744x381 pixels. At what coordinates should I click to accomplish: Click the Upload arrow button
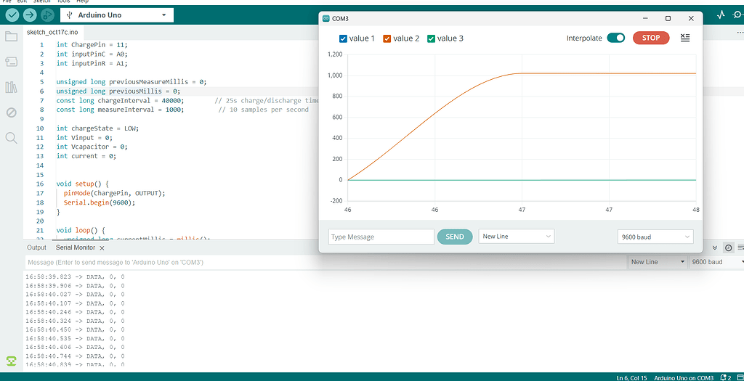pyautogui.click(x=29, y=15)
